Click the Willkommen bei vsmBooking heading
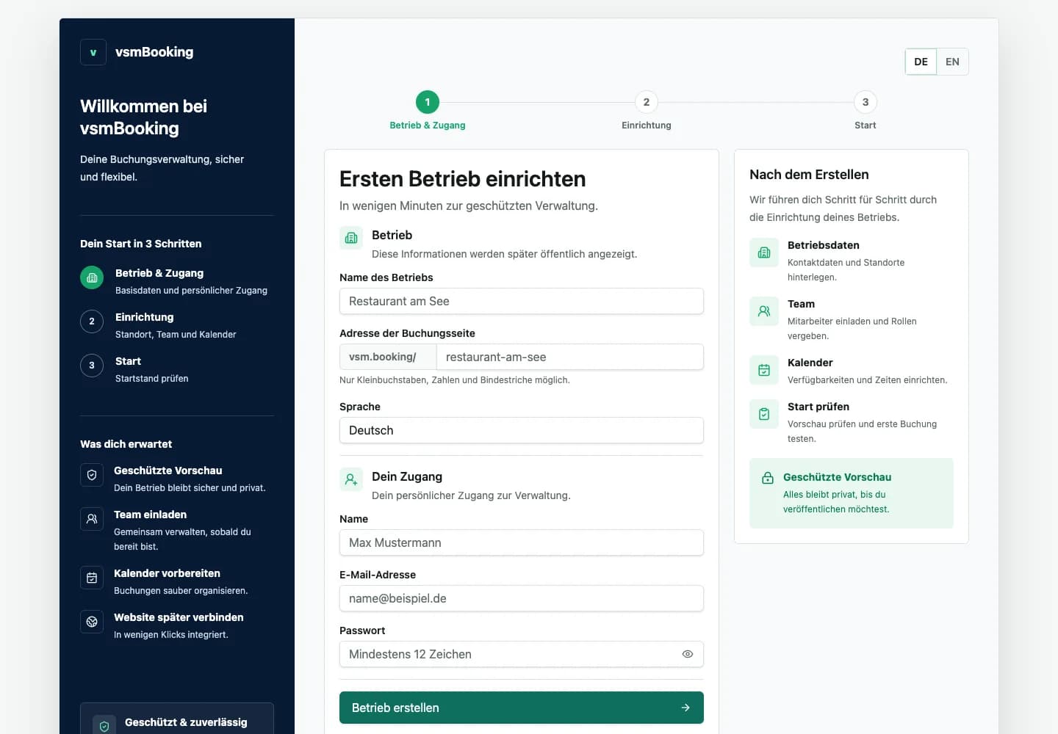The height and width of the screenshot is (734, 1058). [144, 117]
